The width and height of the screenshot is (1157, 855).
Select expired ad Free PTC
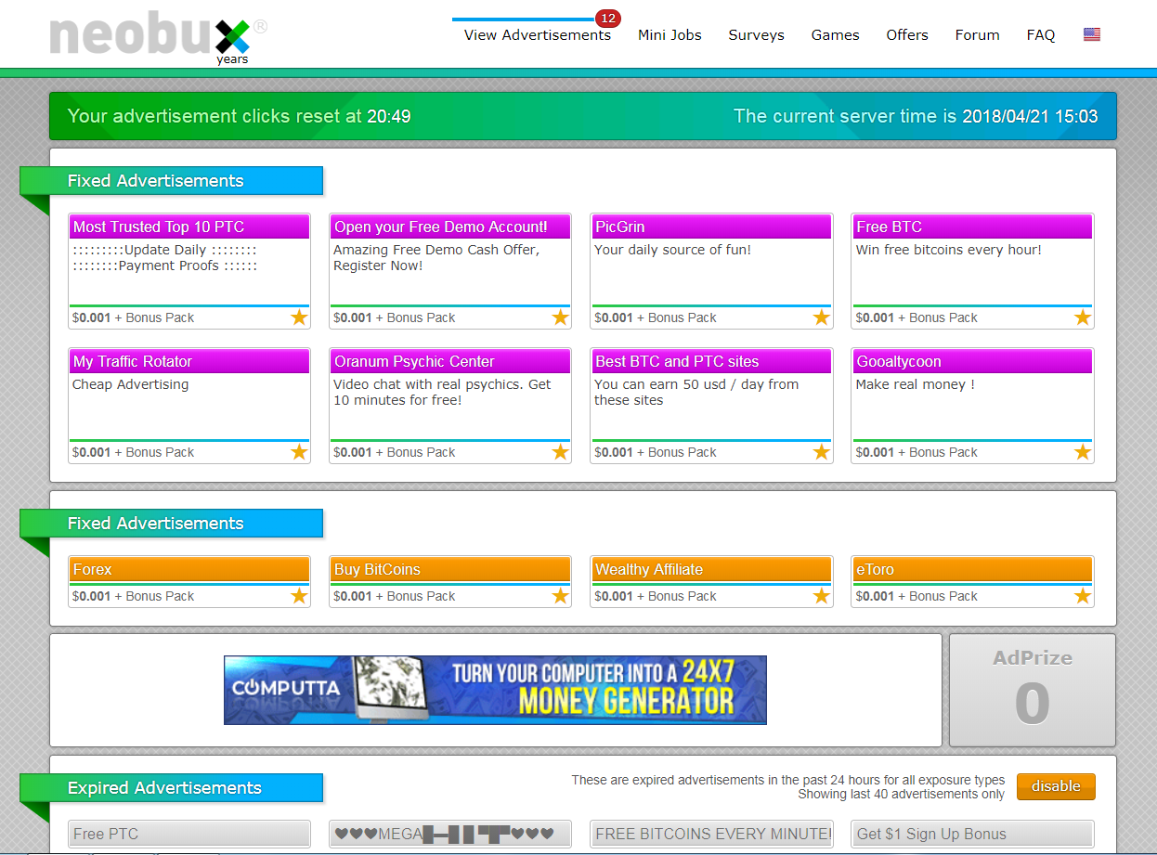[189, 834]
